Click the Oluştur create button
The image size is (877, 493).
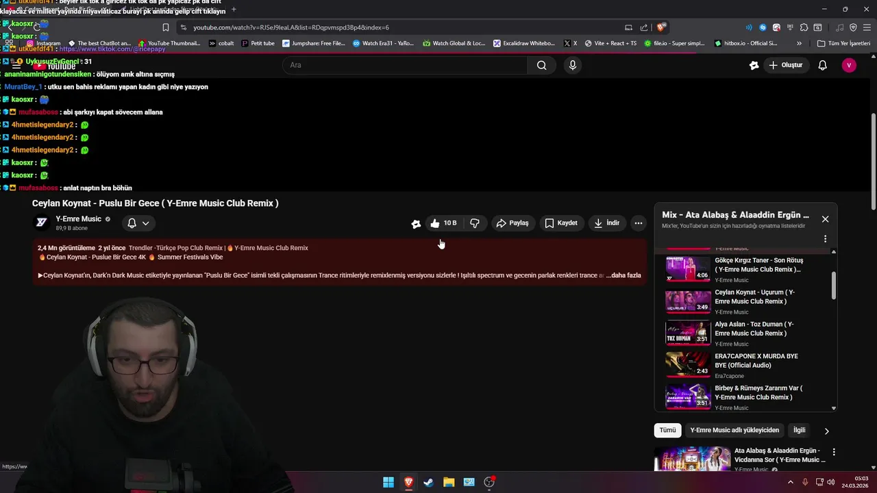coord(786,65)
